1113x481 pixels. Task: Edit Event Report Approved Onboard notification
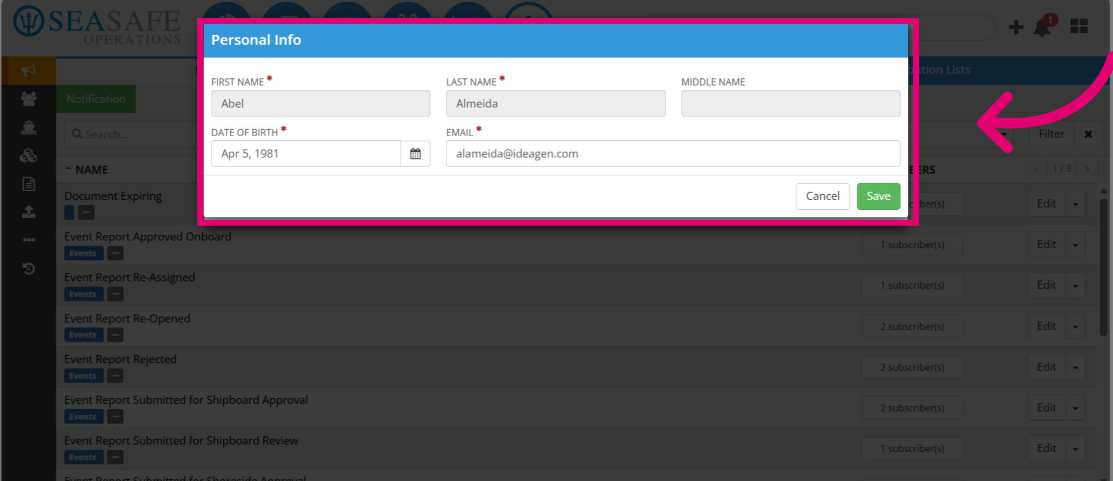tap(1046, 245)
